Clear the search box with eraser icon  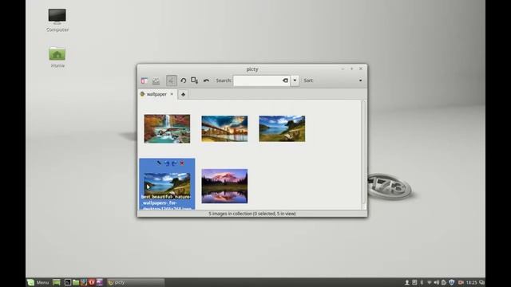click(285, 81)
